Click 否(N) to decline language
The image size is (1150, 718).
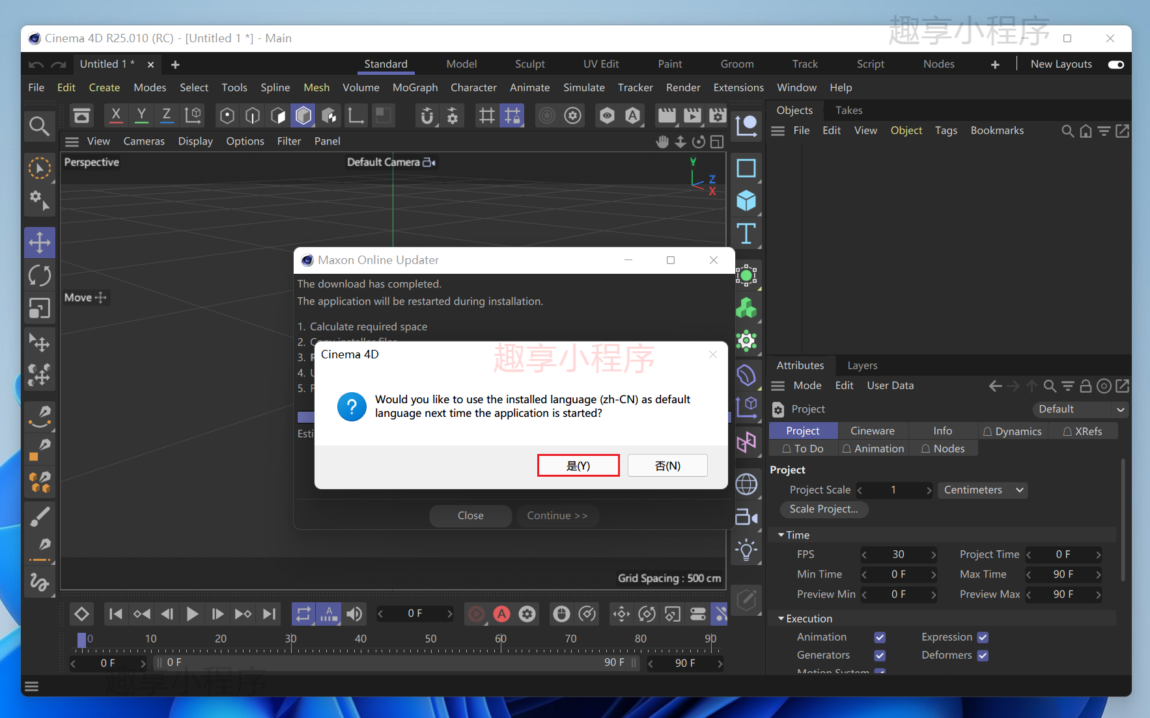coord(667,466)
